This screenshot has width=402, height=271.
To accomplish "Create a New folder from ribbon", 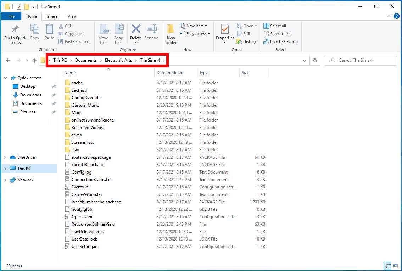I will [171, 34].
